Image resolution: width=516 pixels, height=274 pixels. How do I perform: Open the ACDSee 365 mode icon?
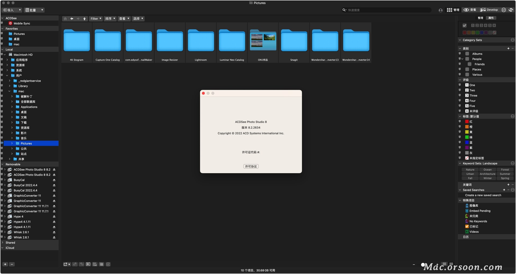pos(504,10)
